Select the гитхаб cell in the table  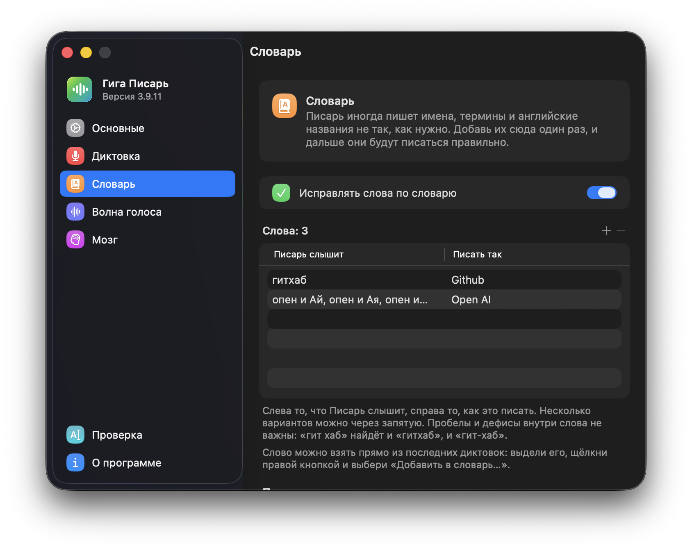tap(289, 280)
